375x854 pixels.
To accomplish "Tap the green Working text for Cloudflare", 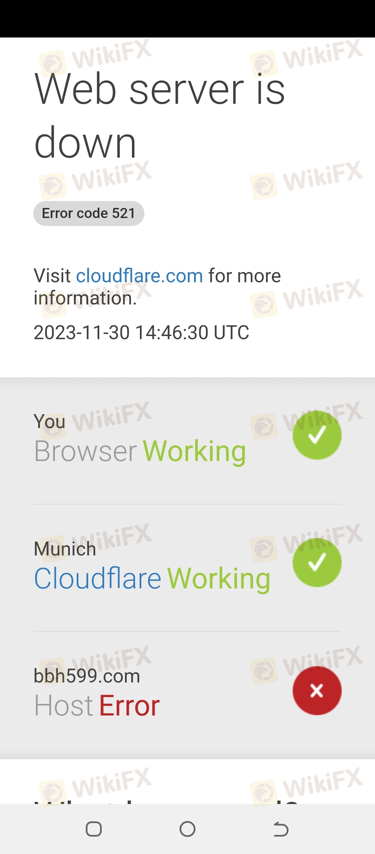I will point(219,579).
